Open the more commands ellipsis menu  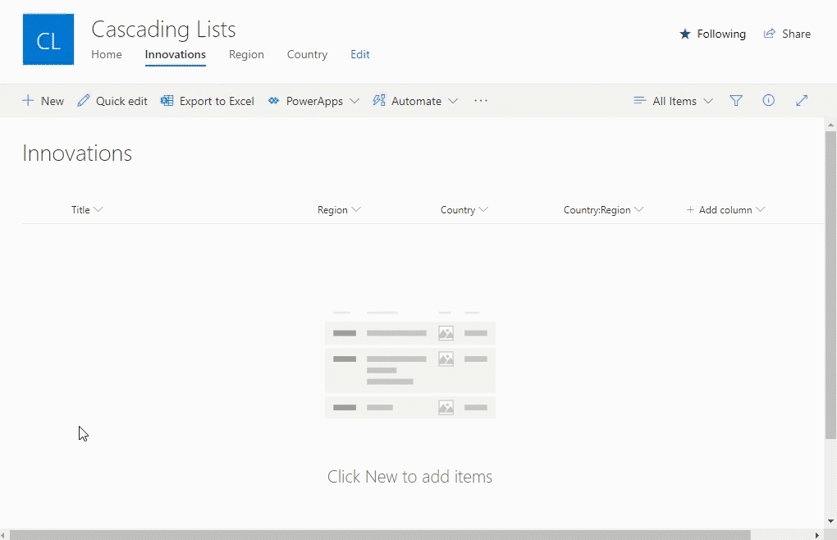(481, 100)
